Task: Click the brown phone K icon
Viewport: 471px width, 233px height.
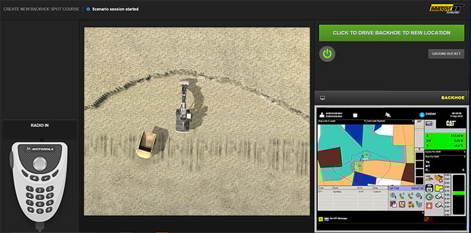Action: coord(402,204)
